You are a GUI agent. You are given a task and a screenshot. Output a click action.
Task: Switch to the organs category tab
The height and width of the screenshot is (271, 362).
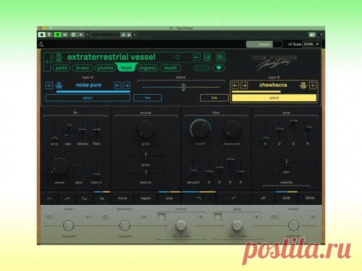(147, 68)
